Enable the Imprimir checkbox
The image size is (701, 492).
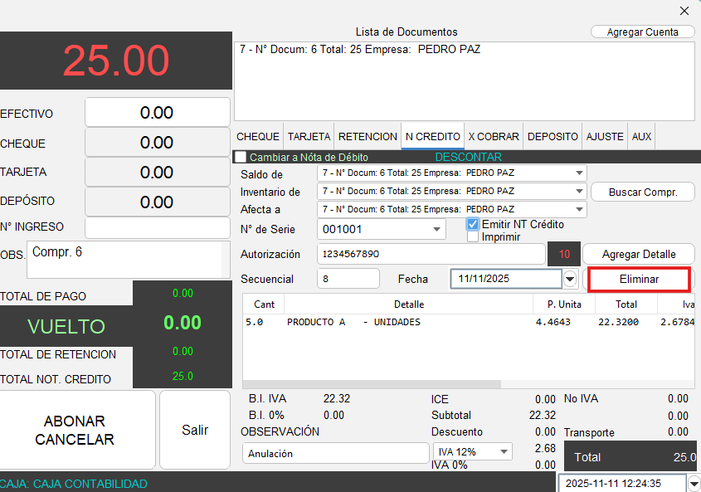pos(473,237)
